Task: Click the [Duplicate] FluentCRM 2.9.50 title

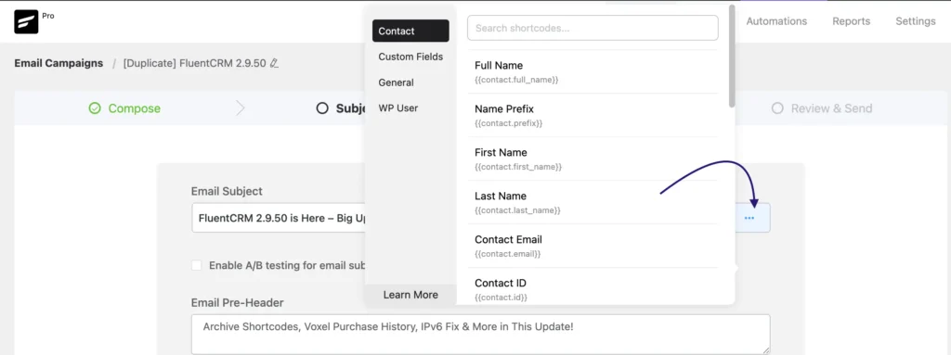Action: [195, 63]
